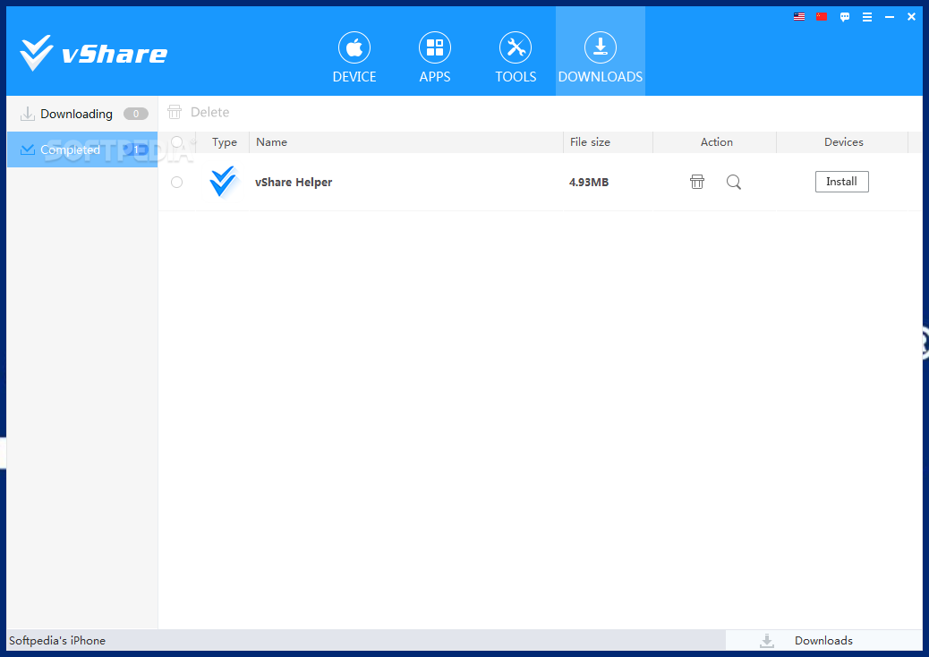929x657 pixels.
Task: Click the Action column header
Action: point(716,142)
